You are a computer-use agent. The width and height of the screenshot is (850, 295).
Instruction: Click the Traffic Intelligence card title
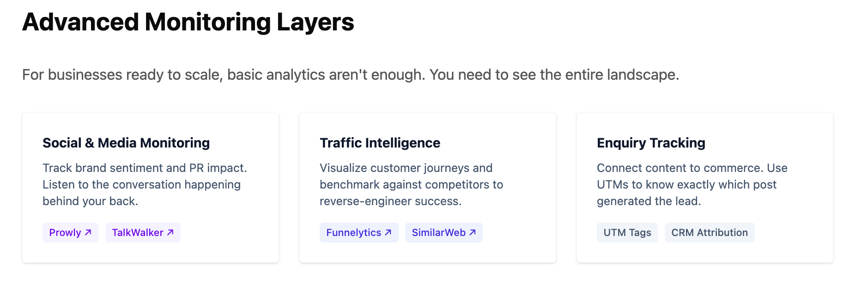(380, 143)
